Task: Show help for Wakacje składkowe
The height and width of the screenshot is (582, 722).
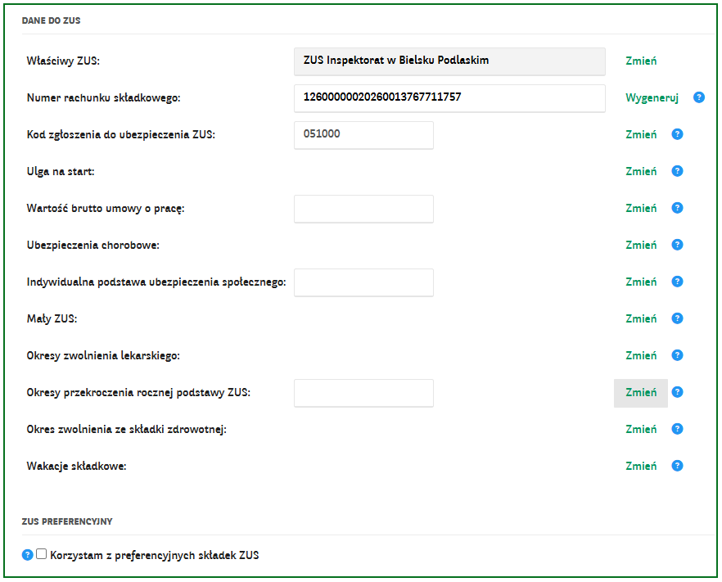Action: (x=677, y=466)
